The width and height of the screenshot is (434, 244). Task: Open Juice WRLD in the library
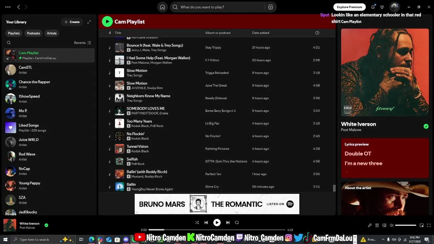pos(49,142)
